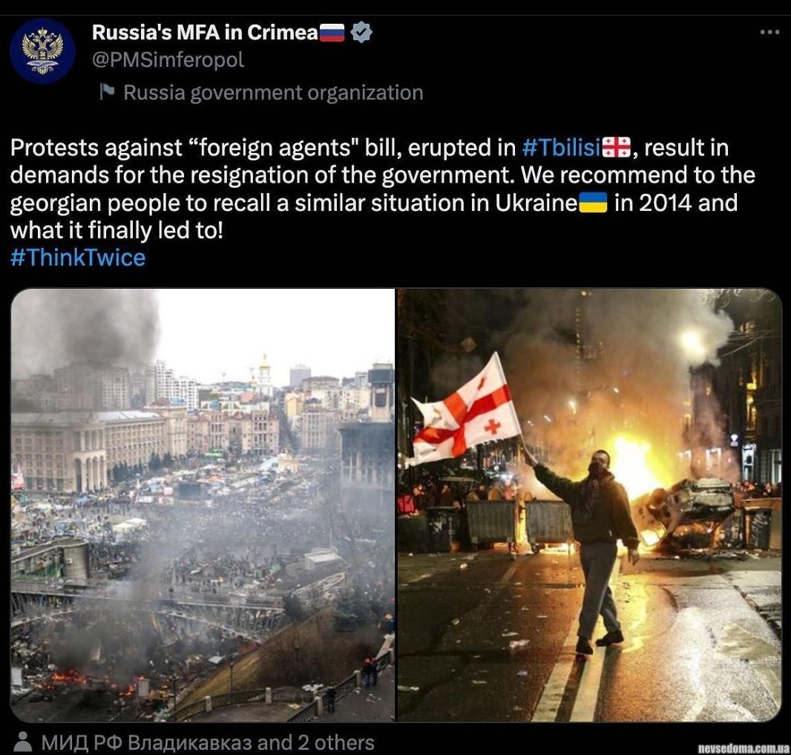
Task: Click the verified badge next to account name
Action: (361, 33)
